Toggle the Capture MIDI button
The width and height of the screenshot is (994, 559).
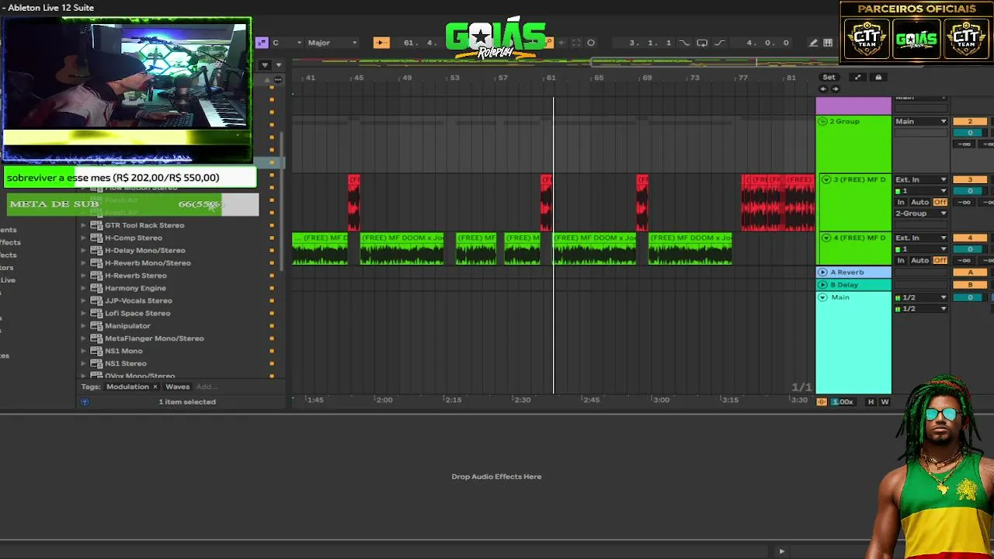click(x=576, y=43)
